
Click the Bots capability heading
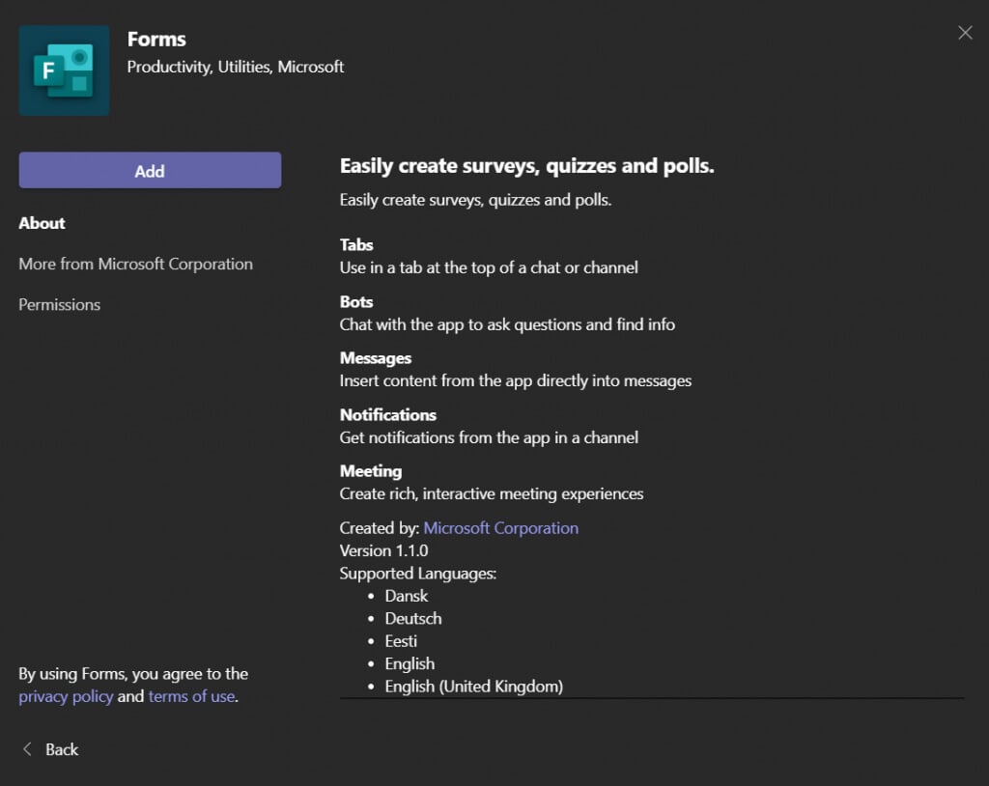[x=356, y=301]
